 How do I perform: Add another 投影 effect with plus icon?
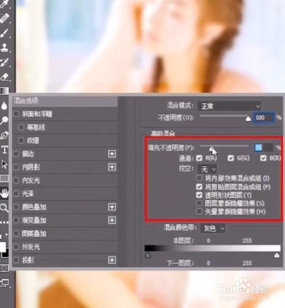112,260
